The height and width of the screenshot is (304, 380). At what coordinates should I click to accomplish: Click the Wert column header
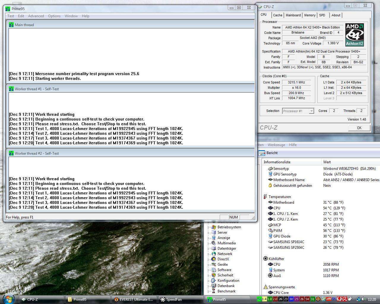point(351,162)
